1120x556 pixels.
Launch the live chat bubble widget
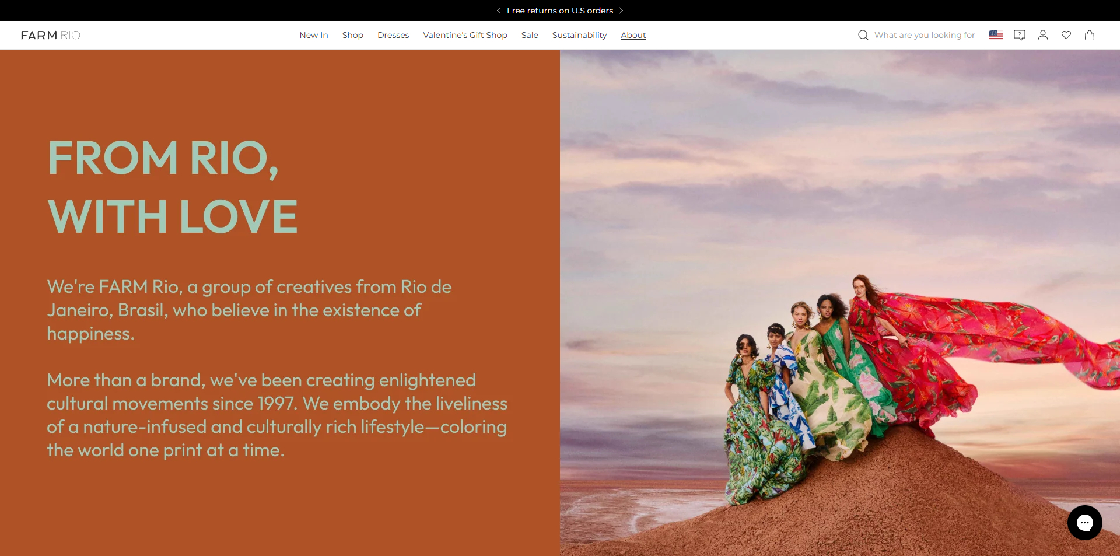point(1084,523)
